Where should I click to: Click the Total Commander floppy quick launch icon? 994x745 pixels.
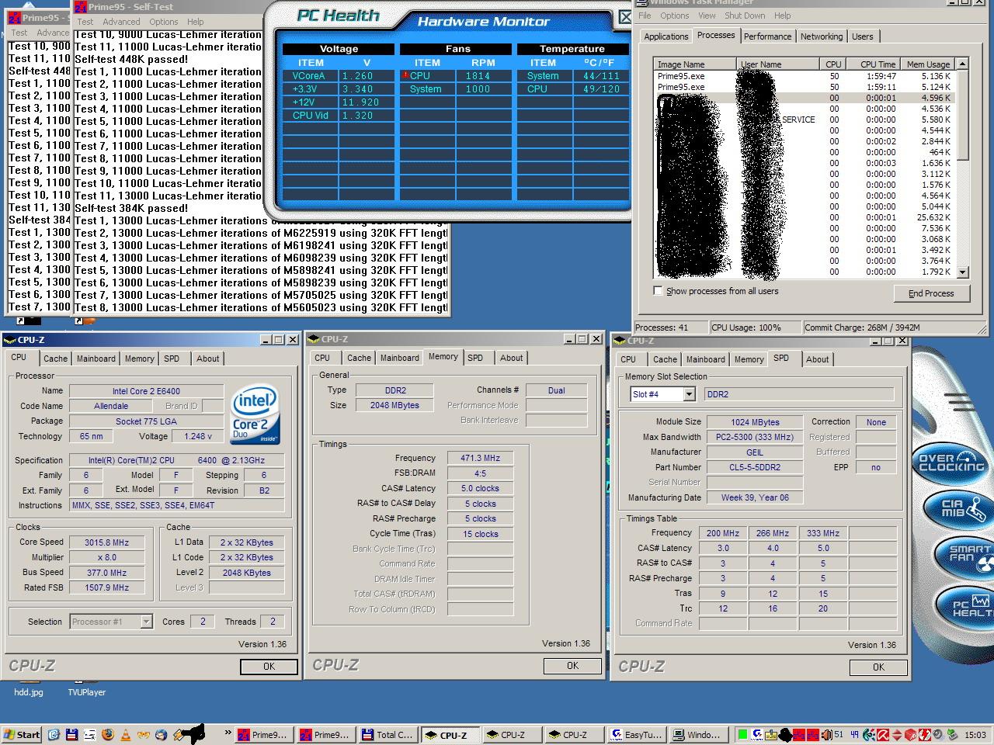click(71, 735)
